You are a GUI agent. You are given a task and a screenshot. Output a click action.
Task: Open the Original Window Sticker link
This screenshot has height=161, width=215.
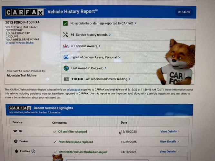coord(20,43)
